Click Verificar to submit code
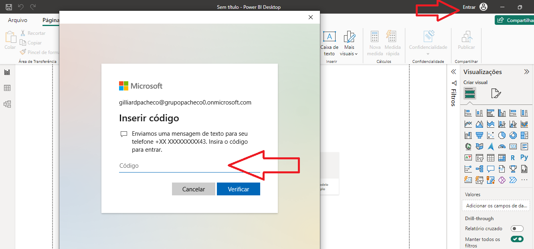 pyautogui.click(x=239, y=189)
